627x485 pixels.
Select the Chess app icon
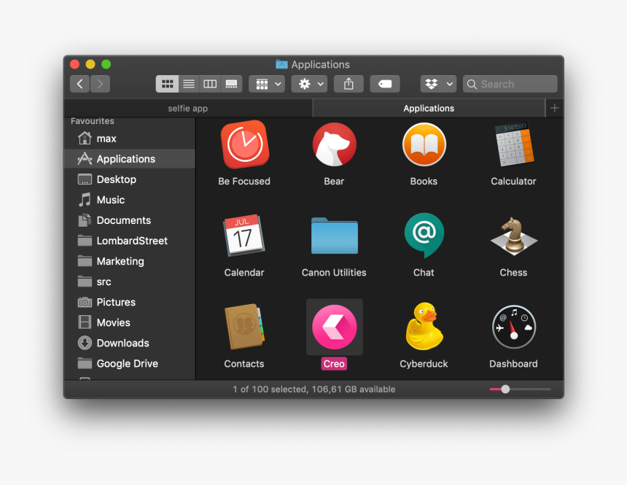tap(514, 236)
